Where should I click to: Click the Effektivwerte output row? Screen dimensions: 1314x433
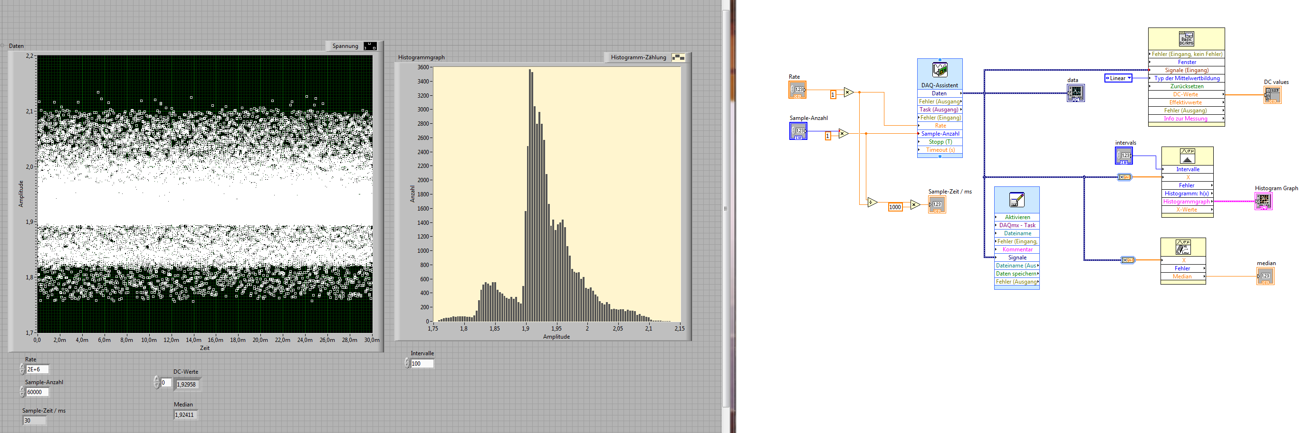tap(1187, 103)
